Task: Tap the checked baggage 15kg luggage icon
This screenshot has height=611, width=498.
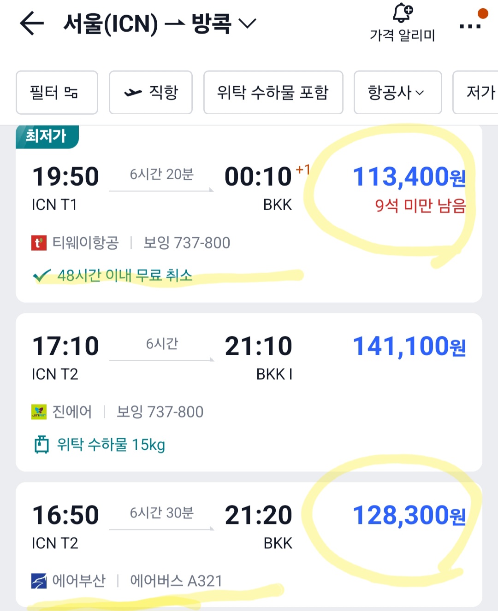Action: coord(41,445)
